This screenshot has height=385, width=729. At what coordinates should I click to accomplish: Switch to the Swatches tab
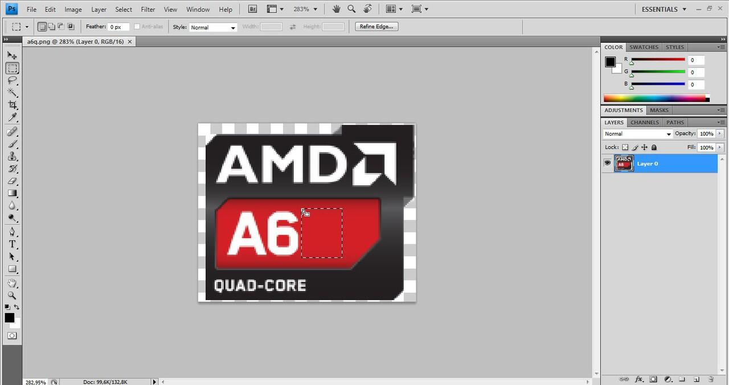644,47
